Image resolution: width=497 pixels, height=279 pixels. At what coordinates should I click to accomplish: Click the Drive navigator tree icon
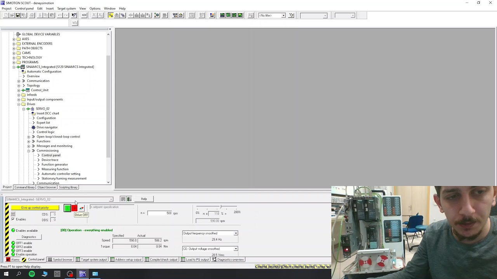[x=33, y=127]
